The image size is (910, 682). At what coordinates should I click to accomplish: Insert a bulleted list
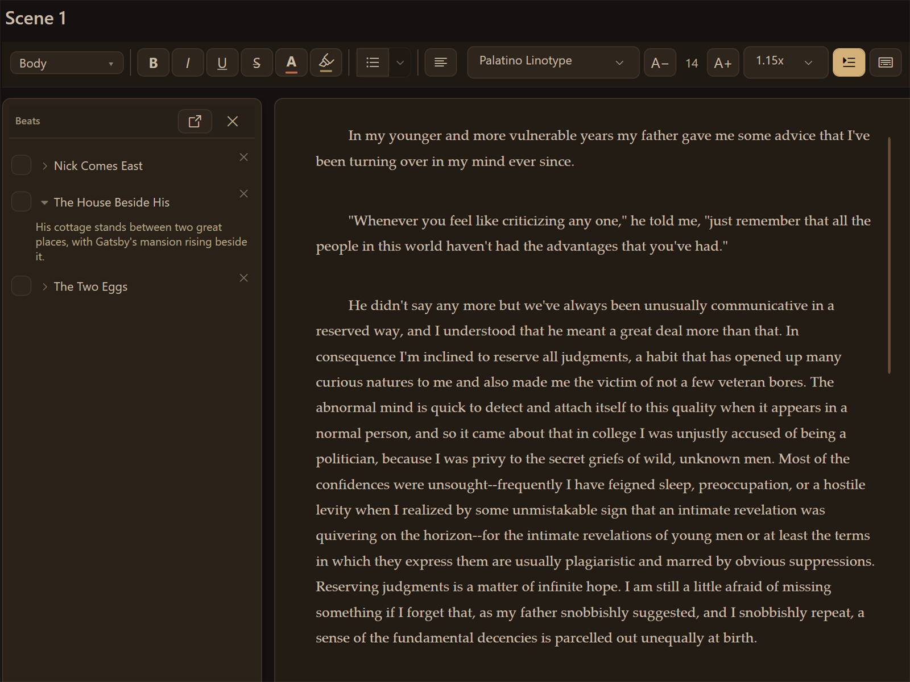click(373, 63)
